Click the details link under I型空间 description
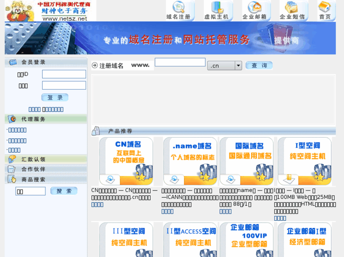This screenshot has width=344, height=257. click(280, 218)
